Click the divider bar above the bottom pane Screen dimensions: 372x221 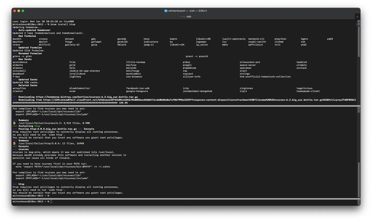[x=186, y=199]
